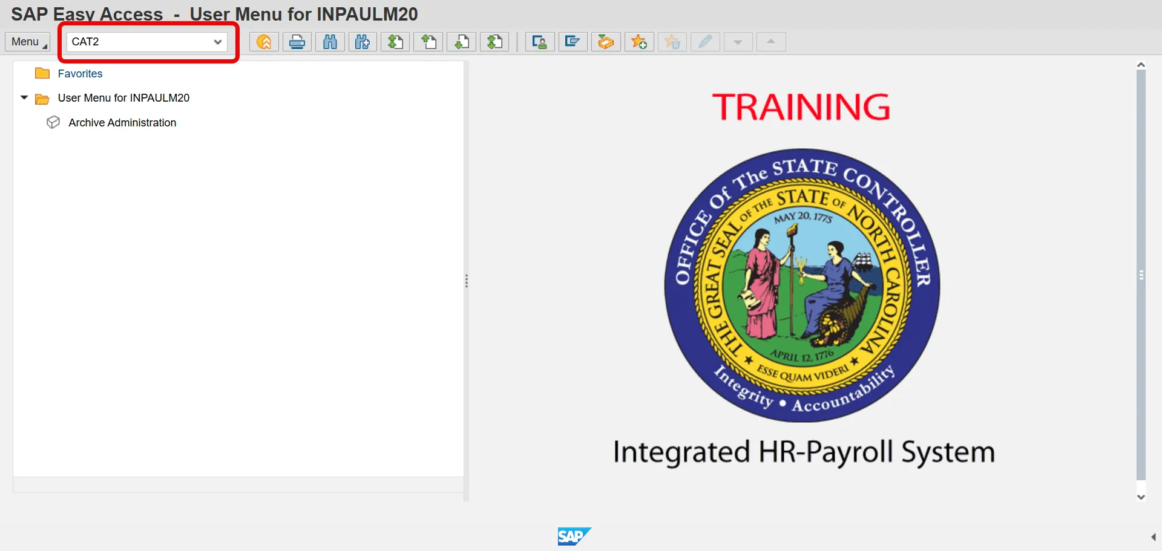Click the First Page icon
The width and height of the screenshot is (1162, 551).
396,42
